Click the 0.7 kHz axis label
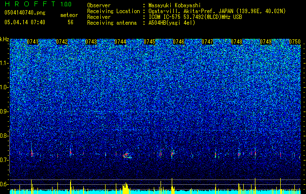The width and height of the screenshot is (306, 194). point(4,160)
